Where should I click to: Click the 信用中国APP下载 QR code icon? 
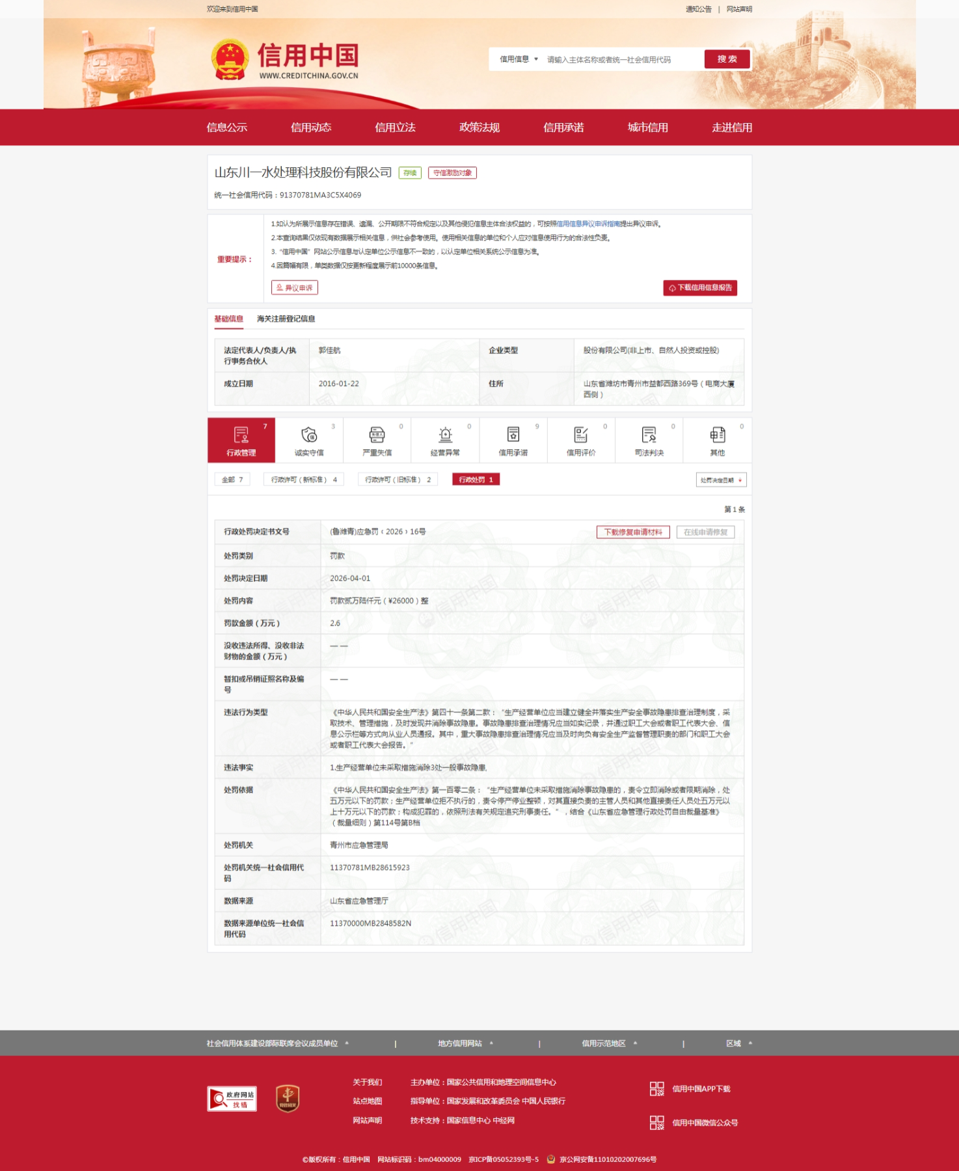tap(656, 1089)
